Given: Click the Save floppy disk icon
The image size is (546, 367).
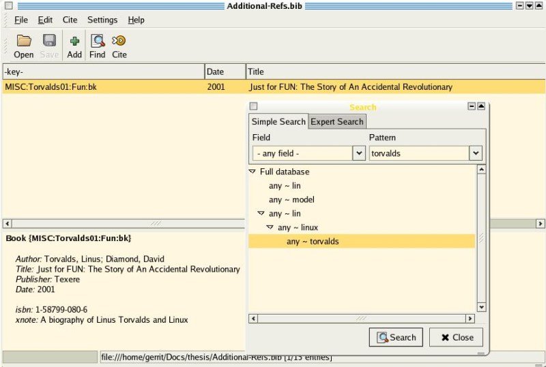Looking at the screenshot, I should 49,41.
